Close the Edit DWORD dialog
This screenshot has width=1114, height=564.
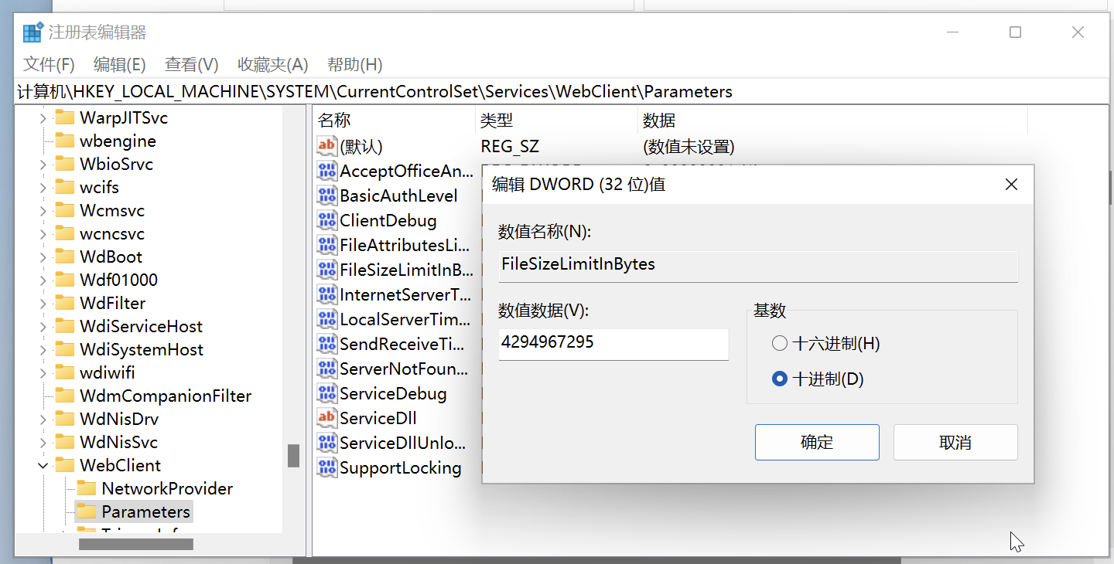point(1011,185)
